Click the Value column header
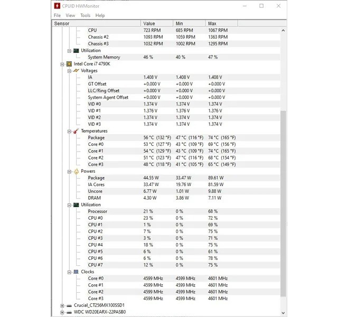338x317 pixels. pyautogui.click(x=157, y=23)
